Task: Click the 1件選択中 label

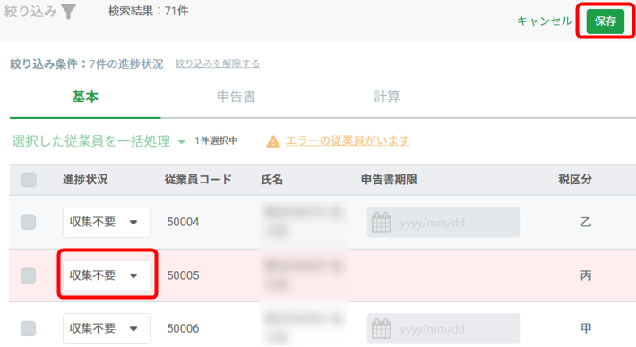Action: click(x=216, y=141)
